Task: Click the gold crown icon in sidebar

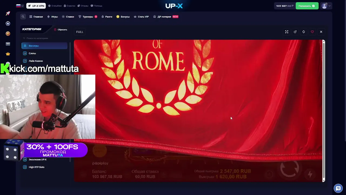Action: coord(8,54)
